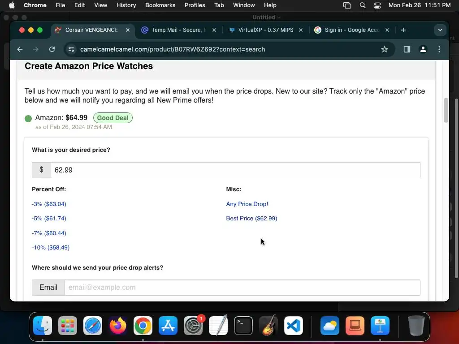This screenshot has width=459, height=344.
Task: Open the Help menu
Action: (x=270, y=5)
